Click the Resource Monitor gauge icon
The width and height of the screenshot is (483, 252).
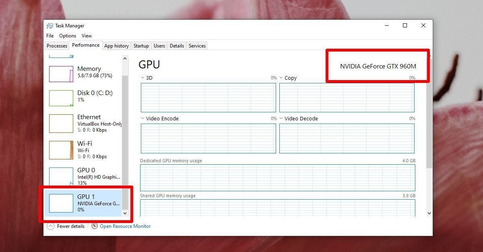[x=95, y=226]
